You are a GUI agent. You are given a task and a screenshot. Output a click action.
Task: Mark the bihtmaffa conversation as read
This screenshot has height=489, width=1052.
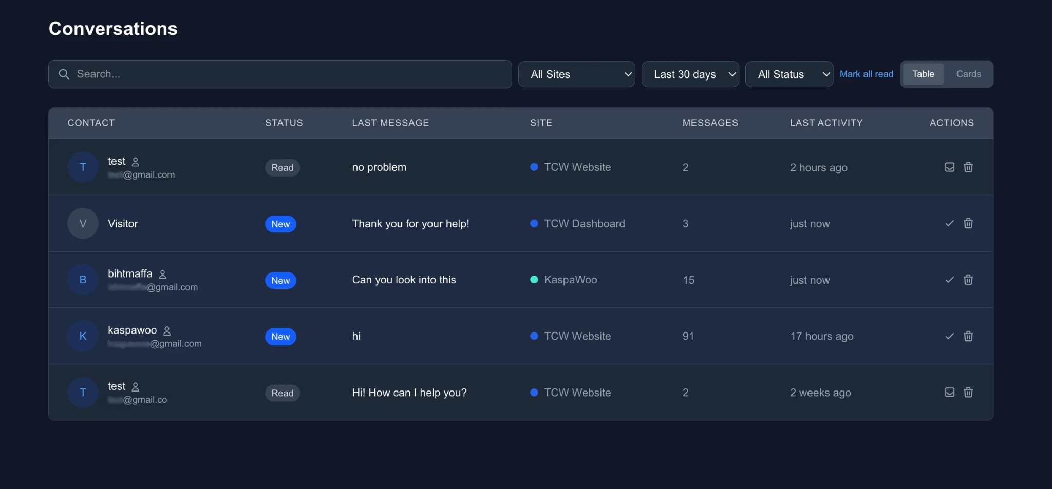949,280
